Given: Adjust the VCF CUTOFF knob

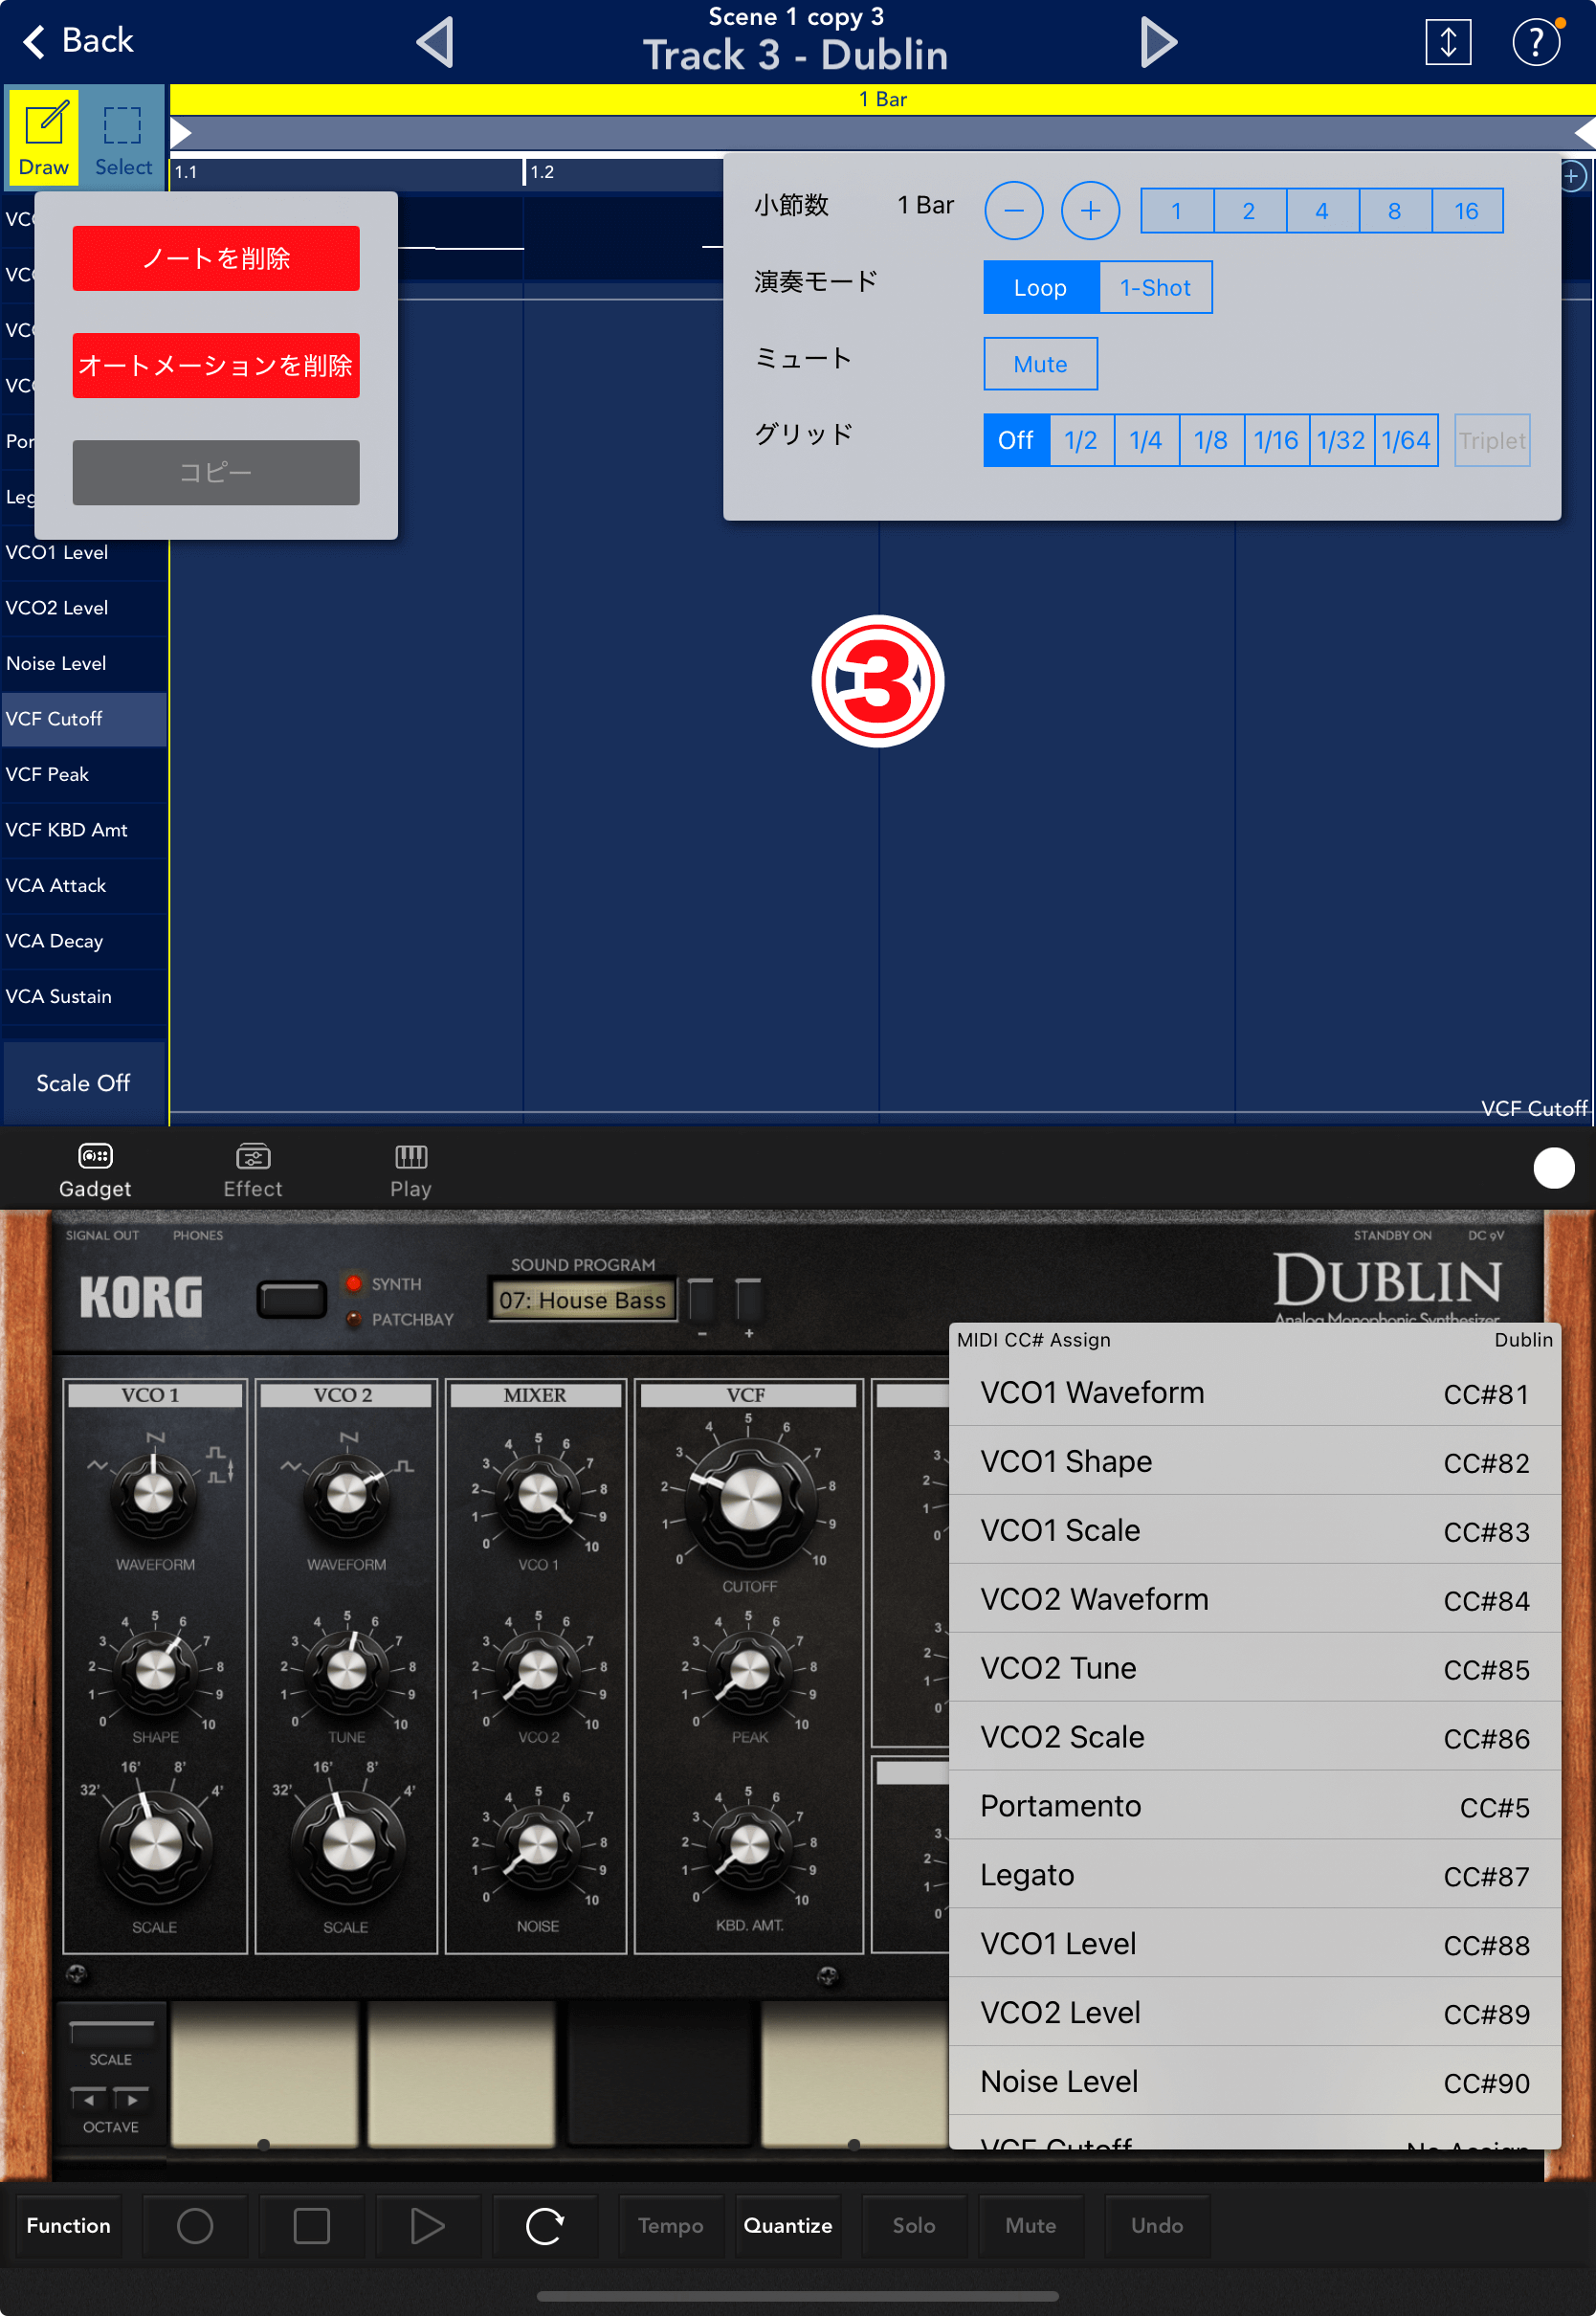Looking at the screenshot, I should tap(749, 1500).
